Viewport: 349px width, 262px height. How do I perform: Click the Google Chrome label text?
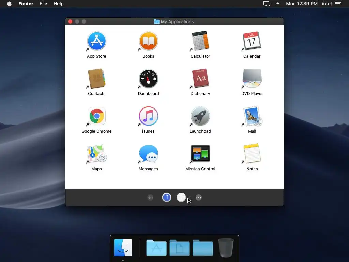point(96,131)
